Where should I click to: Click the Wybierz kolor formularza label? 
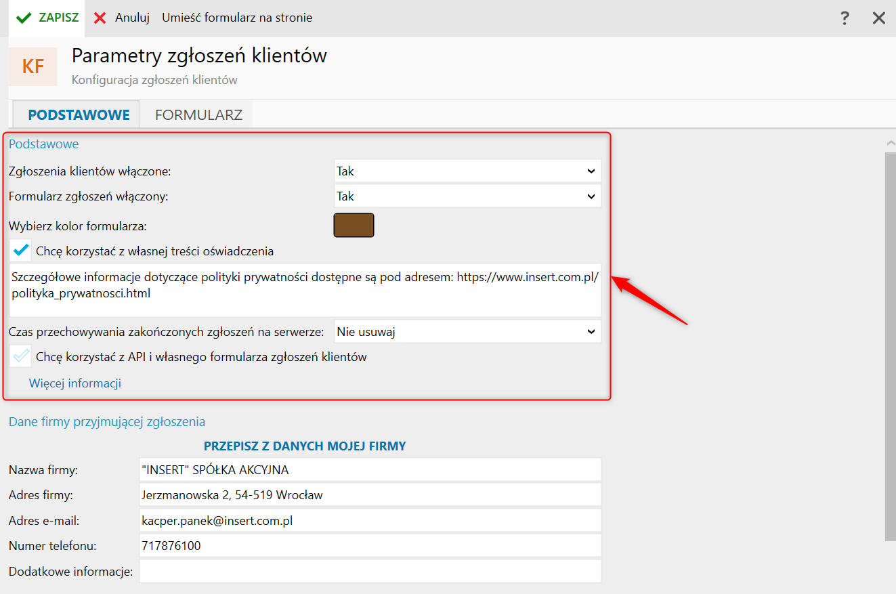[78, 226]
